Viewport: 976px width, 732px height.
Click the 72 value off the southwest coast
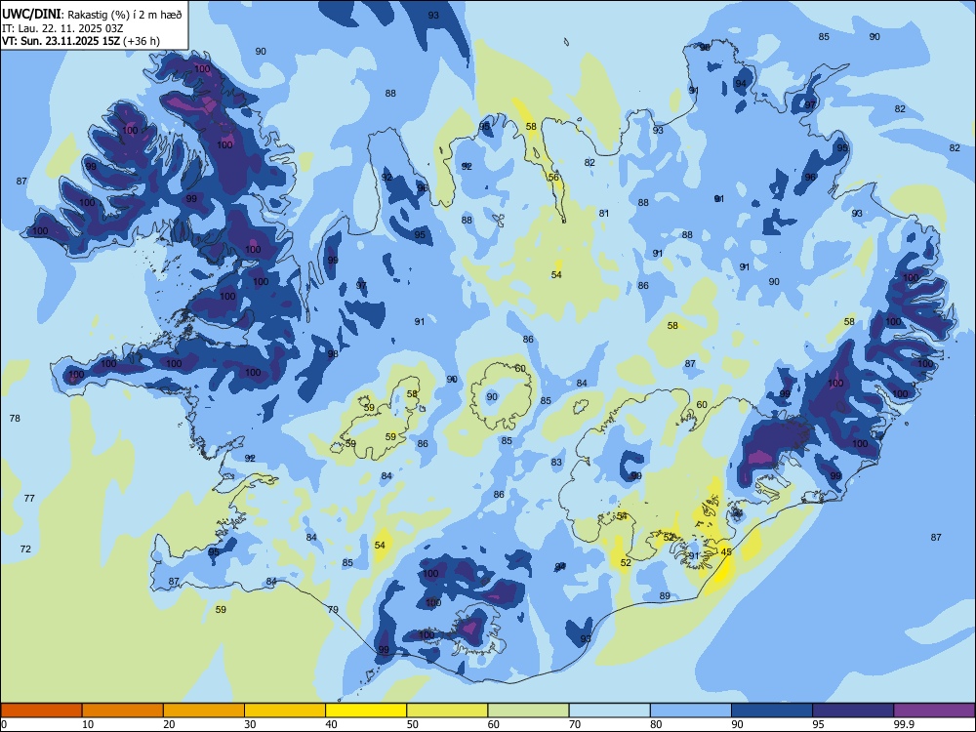[x=25, y=549]
